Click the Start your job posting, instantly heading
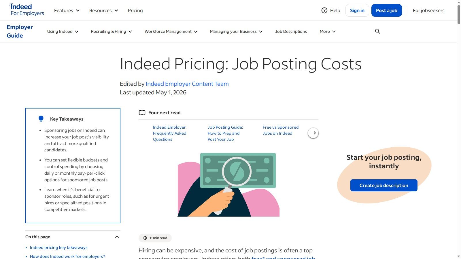Screen dimensions: 461x259 point(384,162)
